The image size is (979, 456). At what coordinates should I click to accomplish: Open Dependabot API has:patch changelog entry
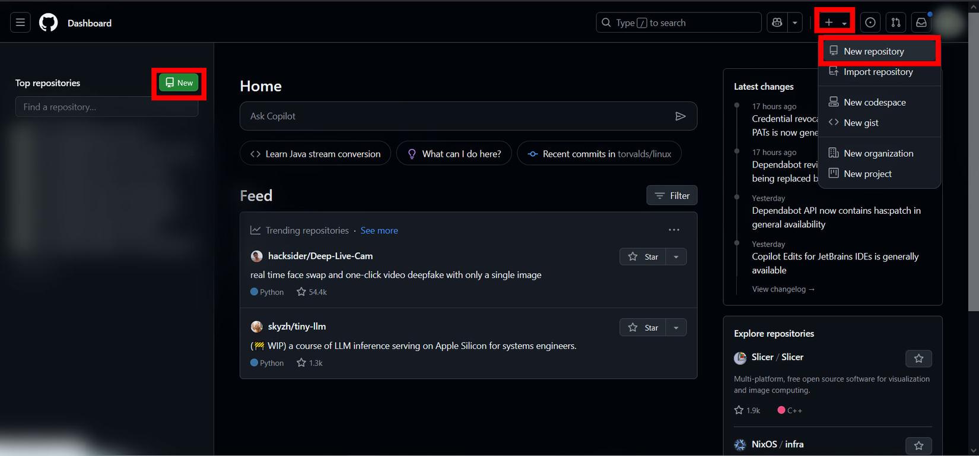tap(836, 217)
